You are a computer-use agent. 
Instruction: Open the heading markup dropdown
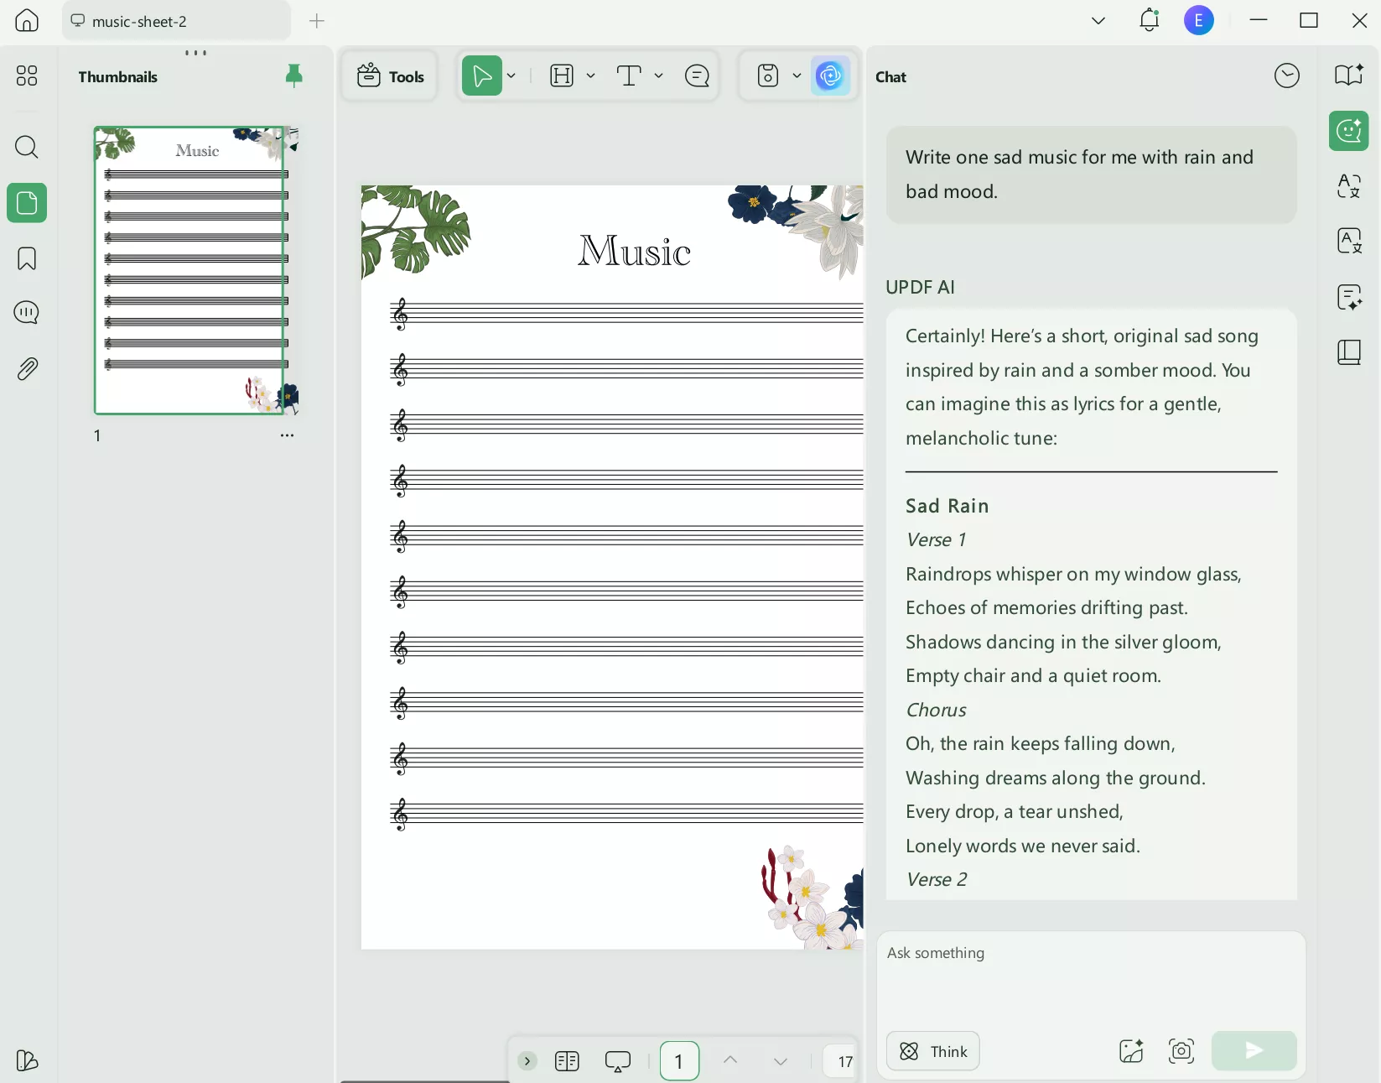pyautogui.click(x=591, y=75)
